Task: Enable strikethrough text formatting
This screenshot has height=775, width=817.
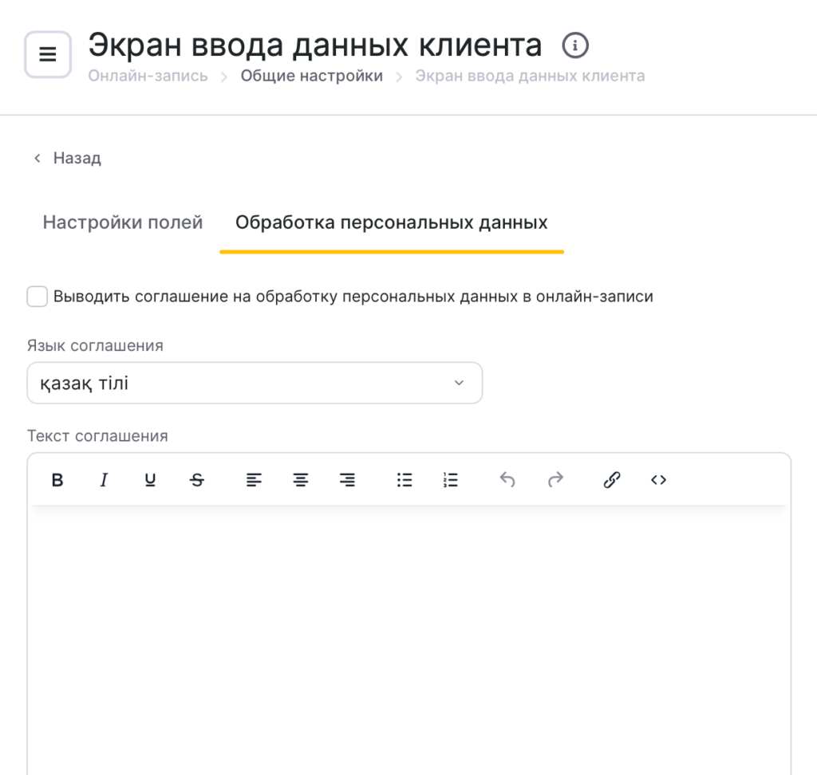Action: coord(197,480)
